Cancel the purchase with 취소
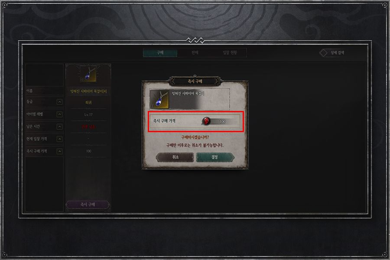Viewport: 390px width, 260px height. coord(175,157)
